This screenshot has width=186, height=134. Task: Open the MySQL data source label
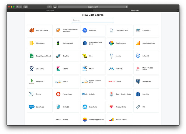(65, 81)
